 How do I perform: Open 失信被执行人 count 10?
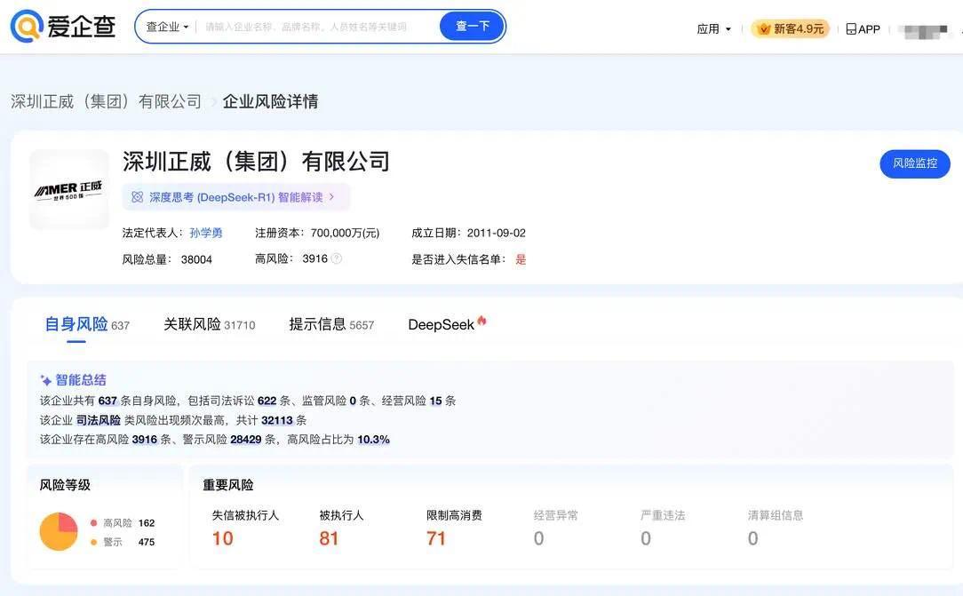pyautogui.click(x=222, y=538)
